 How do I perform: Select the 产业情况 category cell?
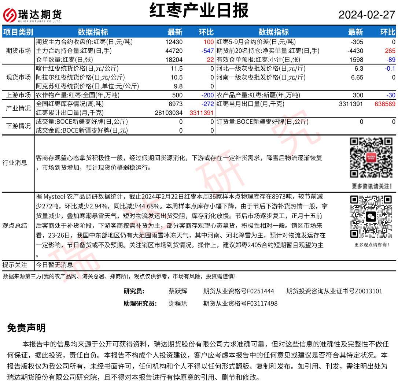[x=18, y=108]
